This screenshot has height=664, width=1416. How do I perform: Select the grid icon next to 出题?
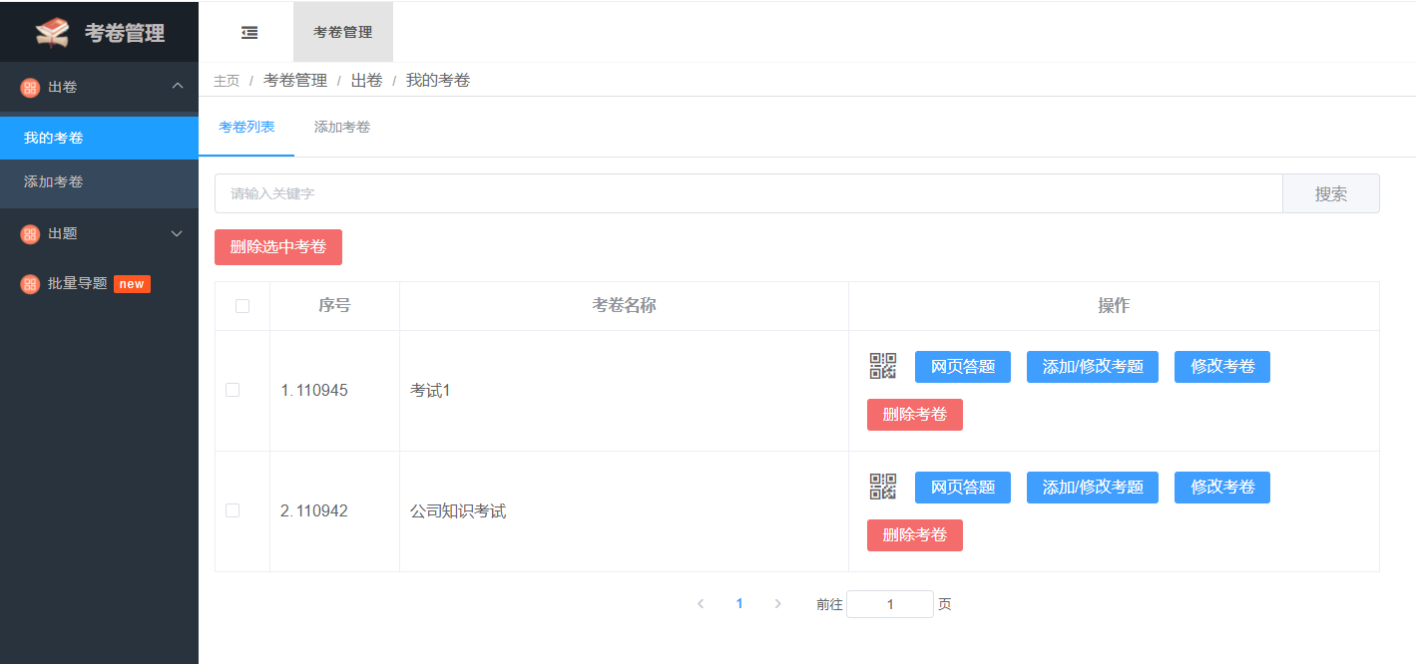tap(28, 233)
